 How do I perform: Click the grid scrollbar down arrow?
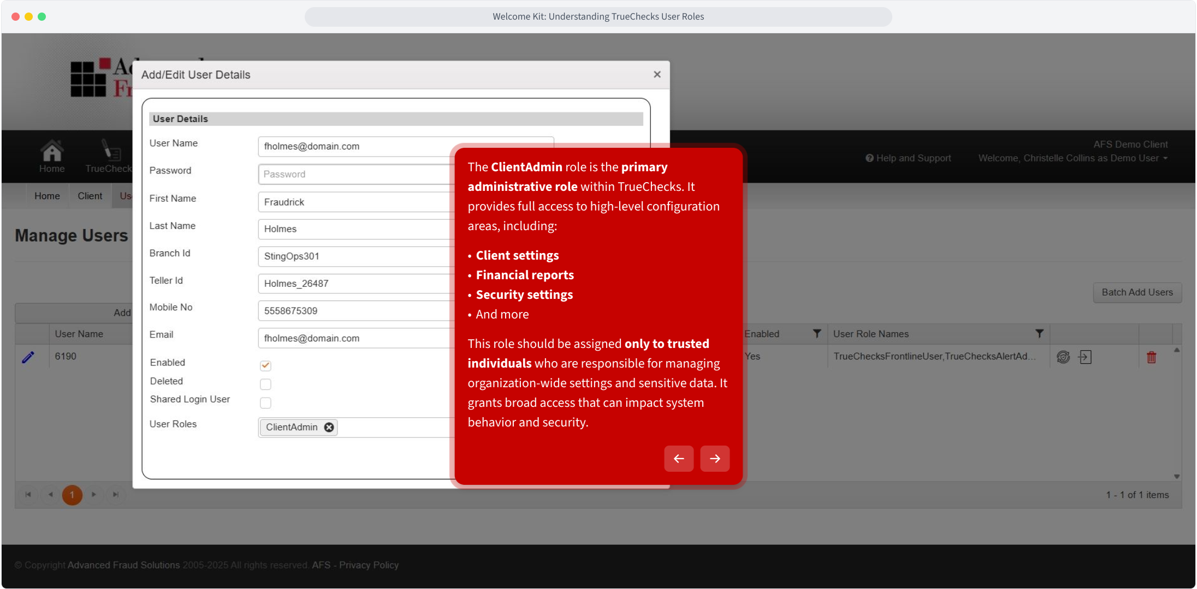(x=1177, y=476)
